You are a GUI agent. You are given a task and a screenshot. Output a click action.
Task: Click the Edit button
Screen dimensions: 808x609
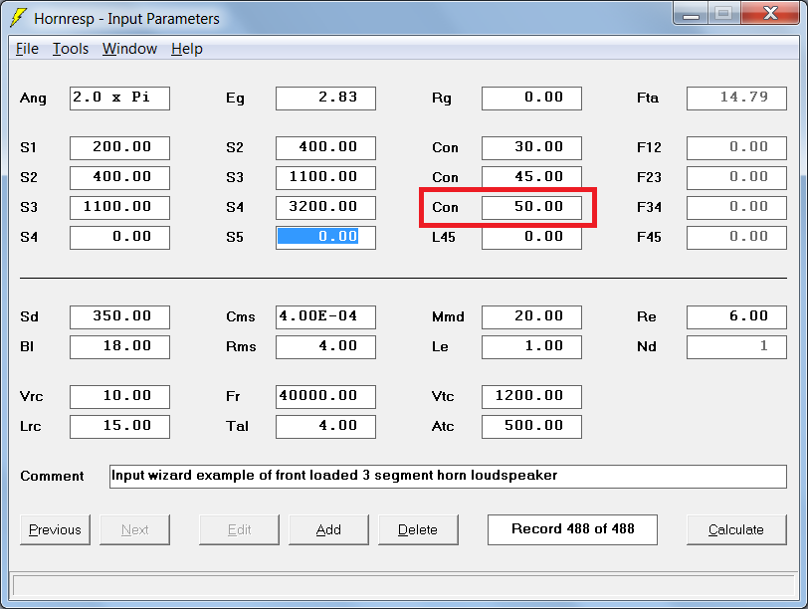239,529
